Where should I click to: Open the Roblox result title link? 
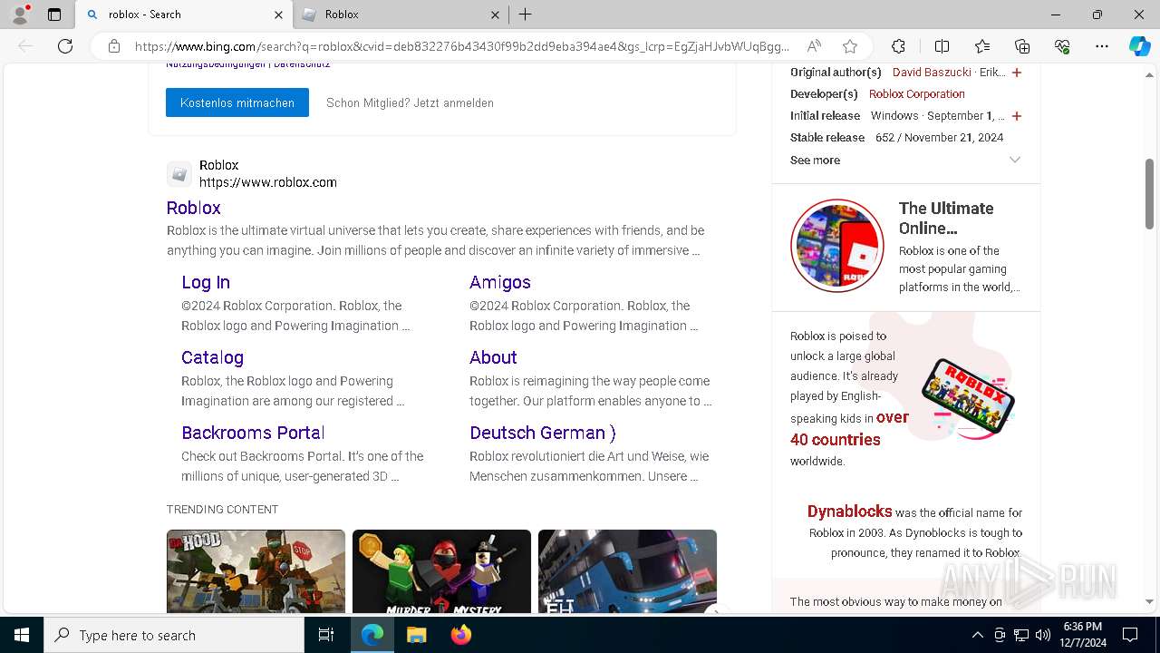click(194, 208)
